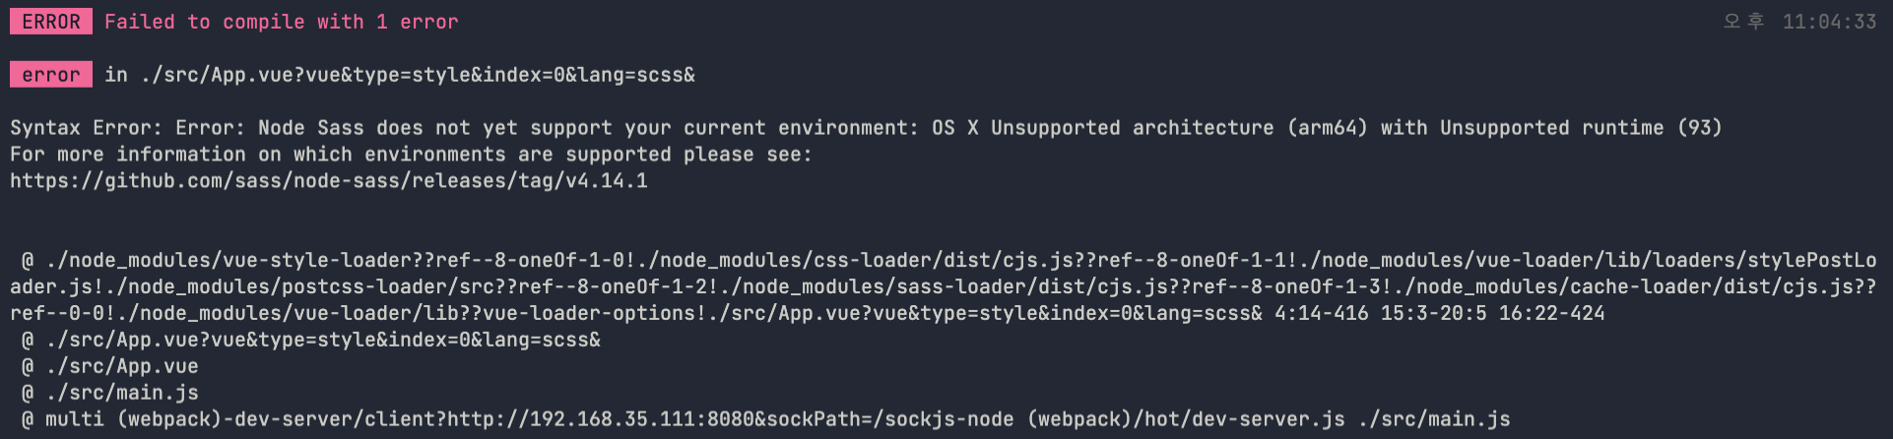This screenshot has width=1893, height=439.
Task: Click the "(93)" runtime number
Action: click(x=1700, y=128)
